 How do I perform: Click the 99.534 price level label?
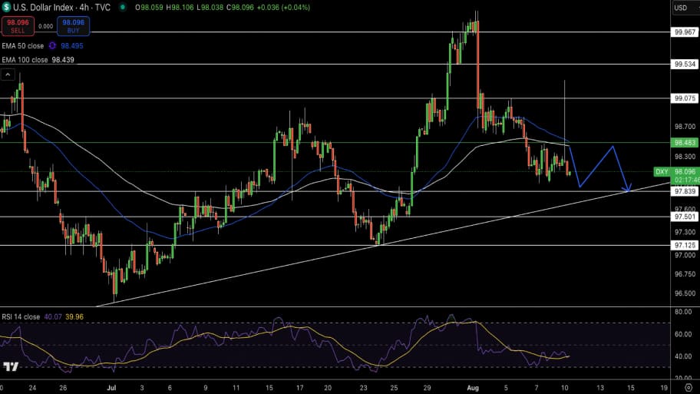[x=685, y=65]
